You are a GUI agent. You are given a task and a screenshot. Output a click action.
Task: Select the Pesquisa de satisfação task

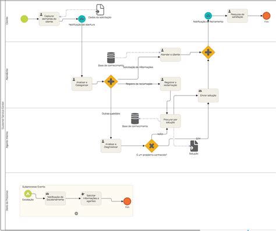click(238, 16)
